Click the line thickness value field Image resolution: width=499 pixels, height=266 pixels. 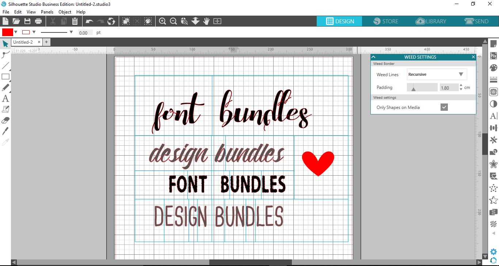85,33
